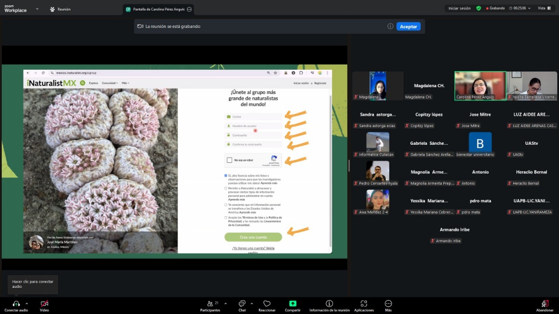This screenshot has height=314, width=559.
Task: Click the Aixa Mendez 2-4 tile
Action: (x=378, y=201)
